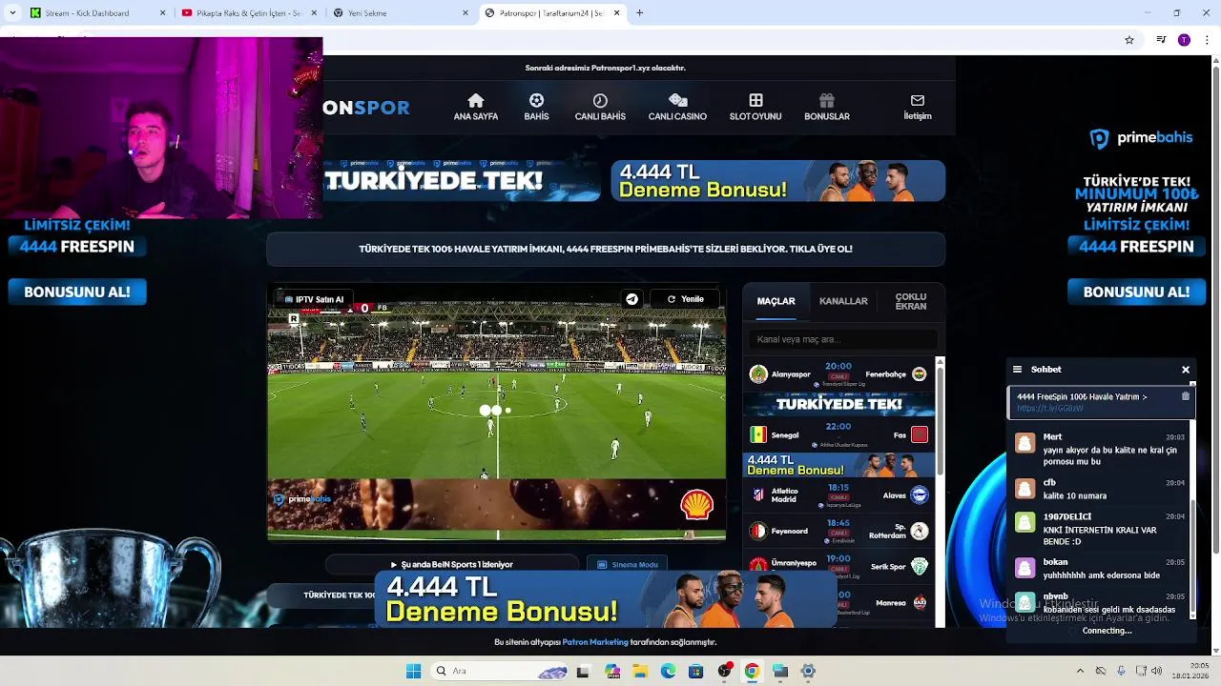The width and height of the screenshot is (1221, 686).
Task: Click cfb's avatar in the chat
Action: [1024, 489]
